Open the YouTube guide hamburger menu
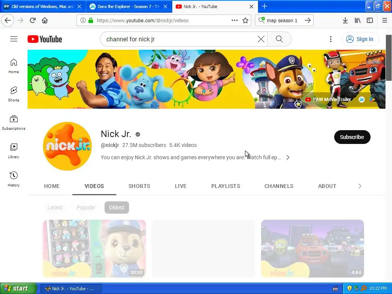The image size is (392, 294). 14,39
